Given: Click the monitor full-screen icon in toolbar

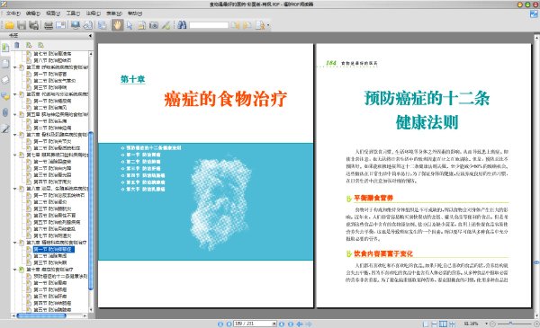Looking at the screenshot, I should 76,25.
